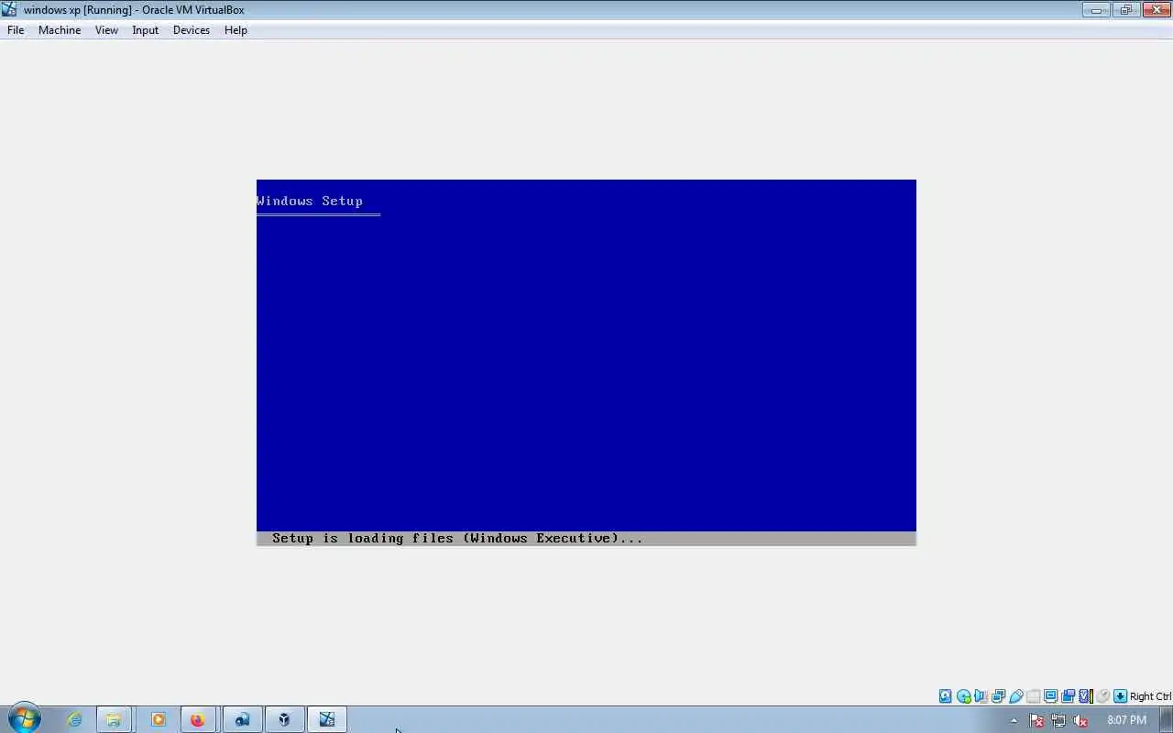The image size is (1173, 733).
Task: Open the Machine menu
Action: 60,30
